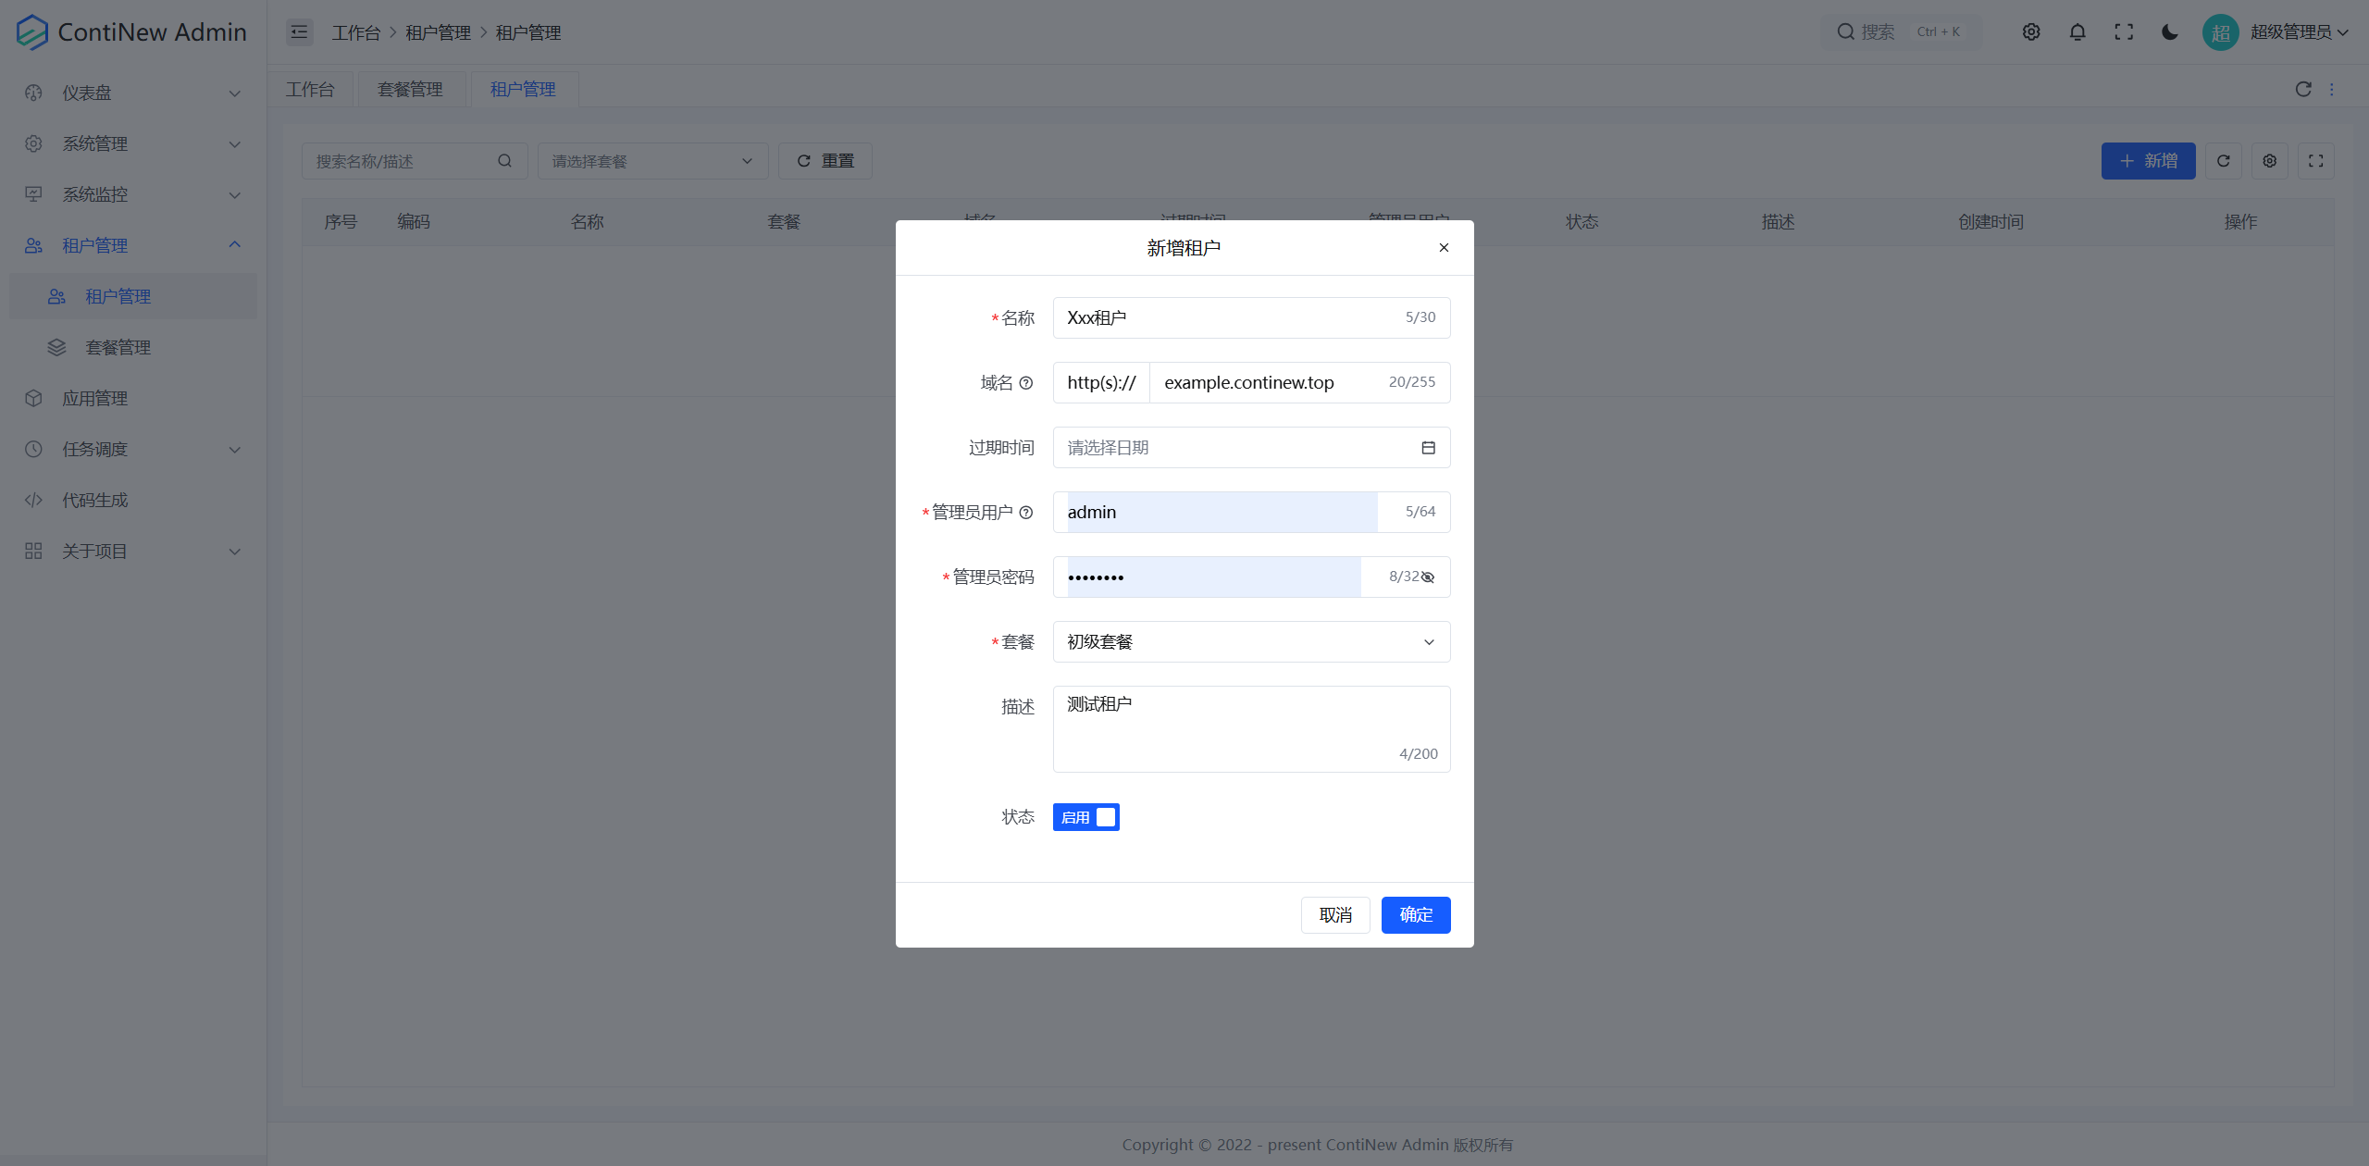Switch to the 租户管理 tab
2369x1166 pixels.
tap(524, 89)
